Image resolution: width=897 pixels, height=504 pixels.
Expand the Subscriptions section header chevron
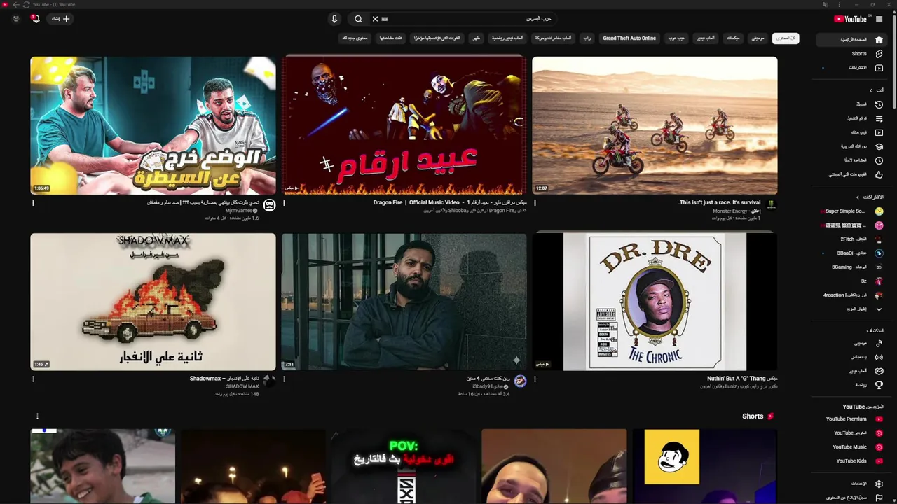(x=857, y=197)
